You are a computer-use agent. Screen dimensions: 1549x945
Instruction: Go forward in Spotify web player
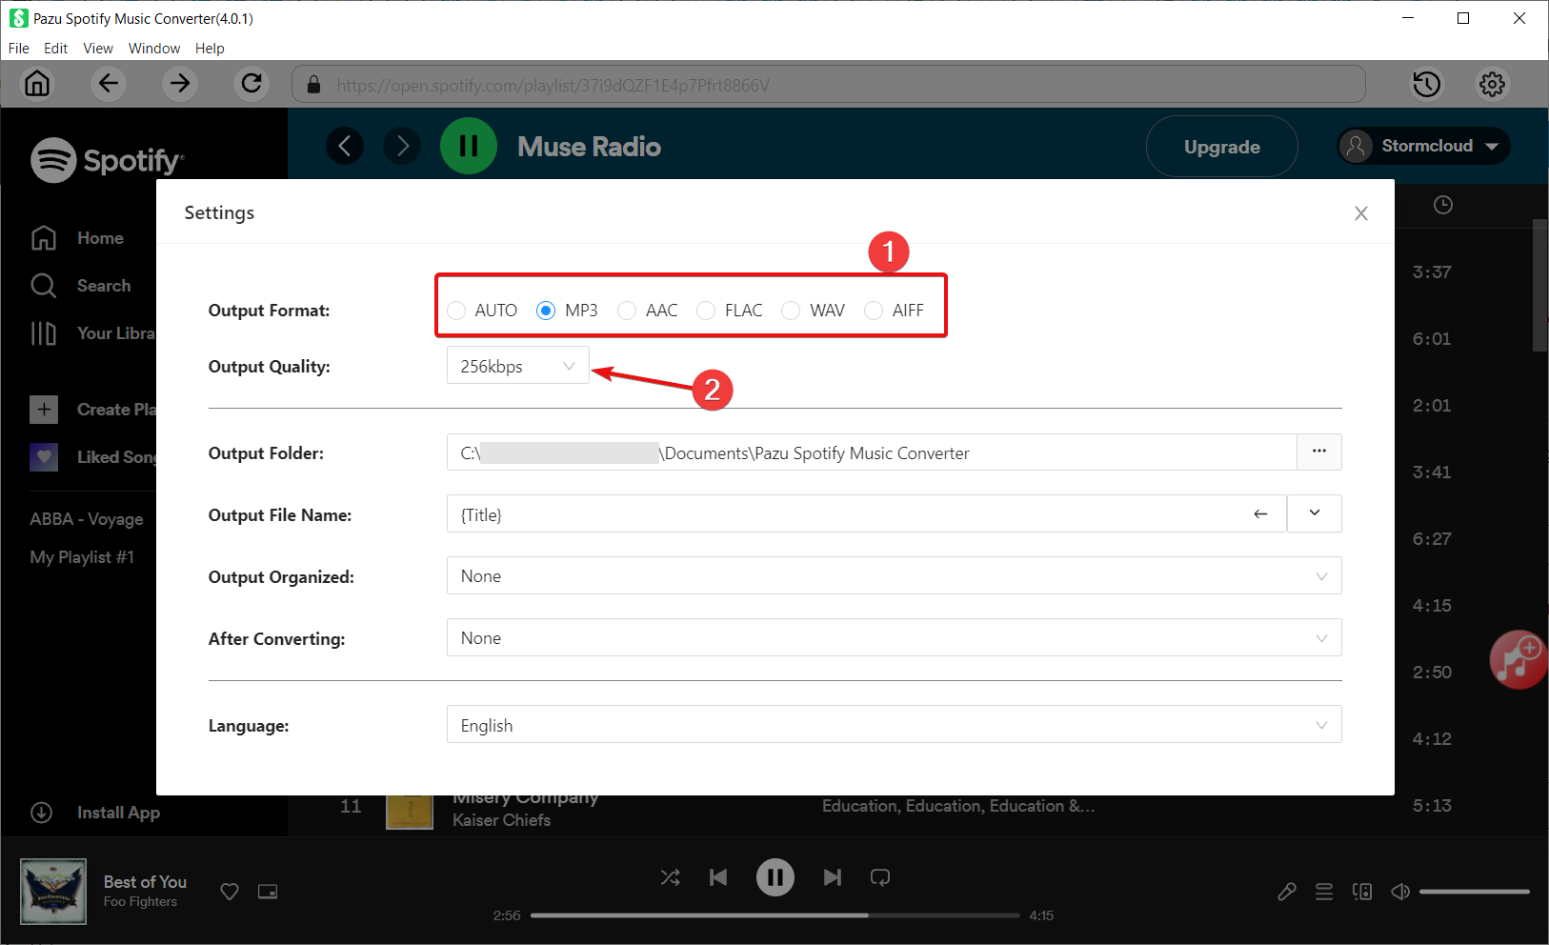(402, 146)
